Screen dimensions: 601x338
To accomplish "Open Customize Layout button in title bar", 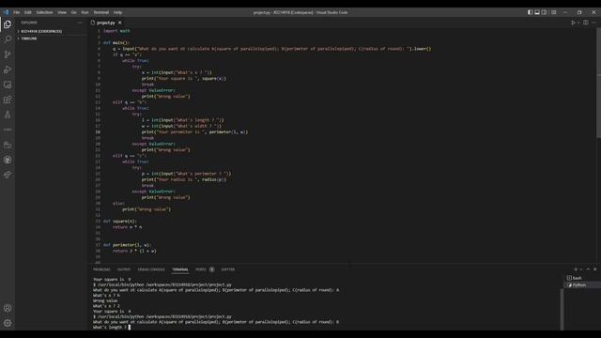I will point(553,12).
